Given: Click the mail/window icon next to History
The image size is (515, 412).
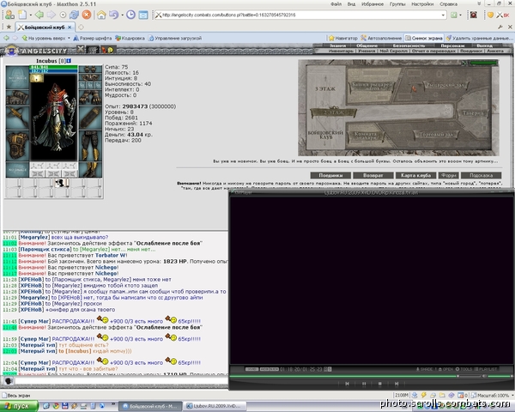Looking at the screenshot, I should pos(143,15).
